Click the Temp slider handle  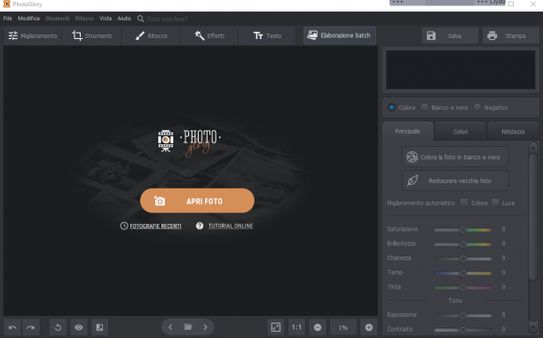462,273
